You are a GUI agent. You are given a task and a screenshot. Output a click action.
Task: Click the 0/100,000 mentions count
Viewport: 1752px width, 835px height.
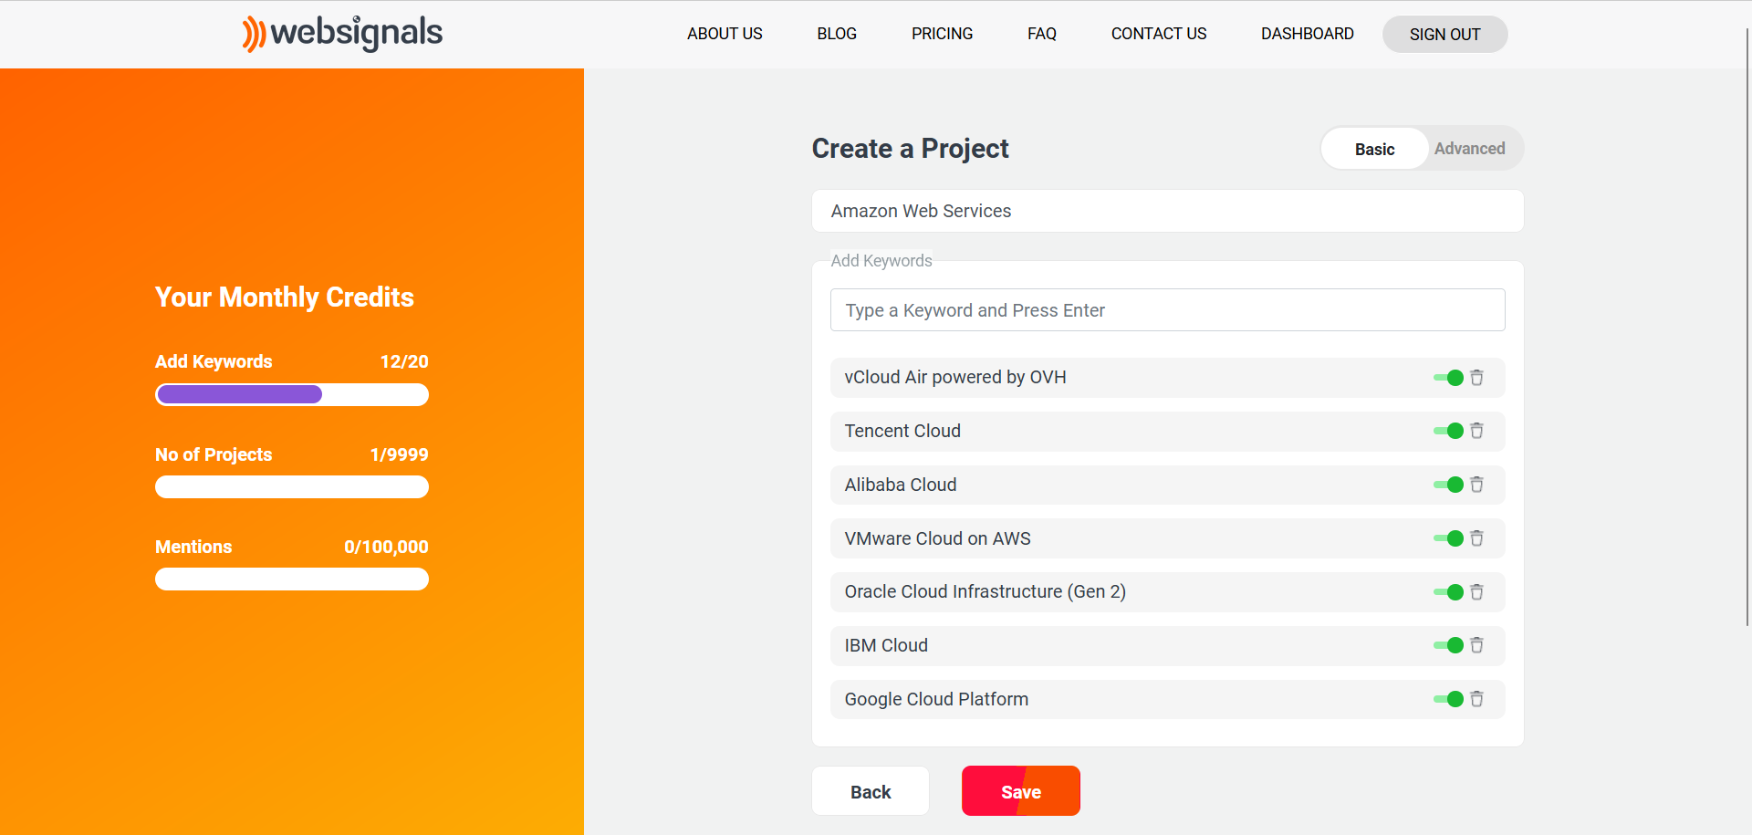[386, 547]
